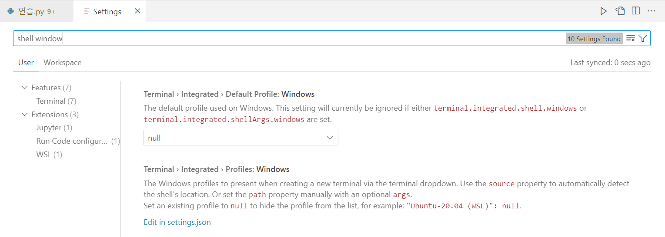Open Settings JSON file icon

coord(620,11)
